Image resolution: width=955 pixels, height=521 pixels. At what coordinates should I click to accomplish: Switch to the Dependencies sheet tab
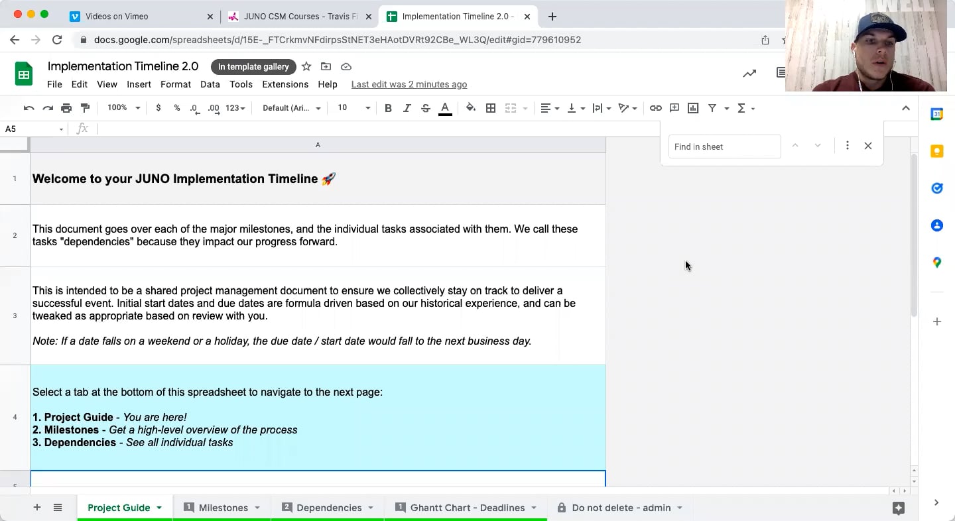click(x=328, y=508)
